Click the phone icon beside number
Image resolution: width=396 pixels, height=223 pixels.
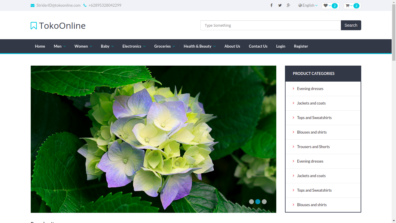[85, 5]
